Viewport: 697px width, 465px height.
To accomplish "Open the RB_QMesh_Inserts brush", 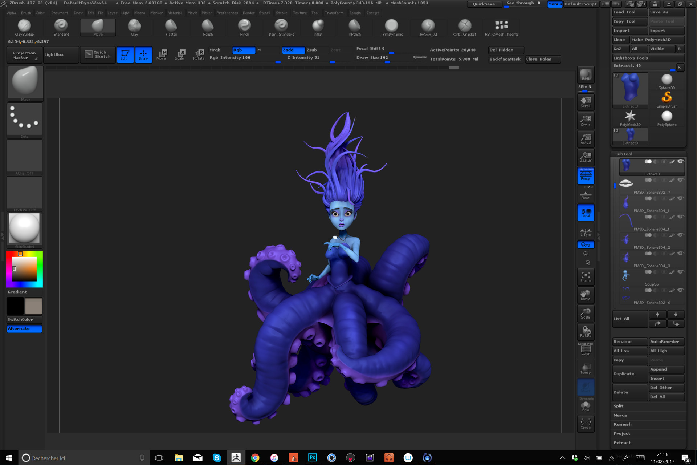I will [x=502, y=27].
